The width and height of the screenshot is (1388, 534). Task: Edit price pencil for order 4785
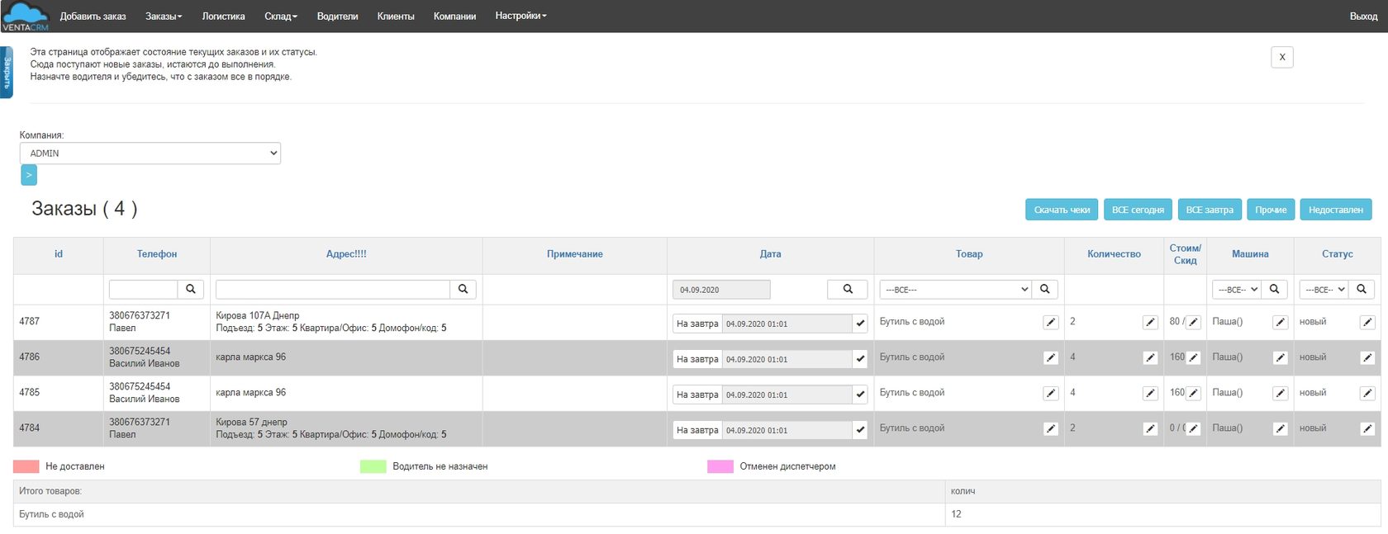coord(1193,394)
